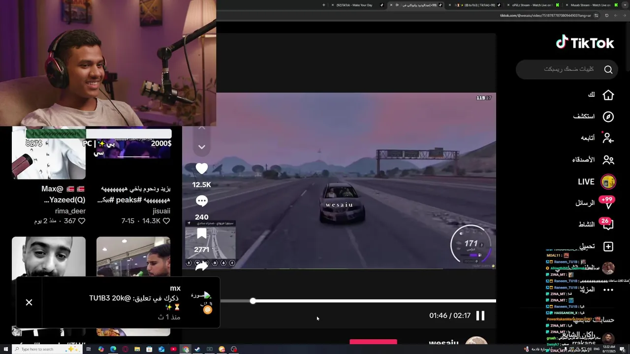Open Microsoft Edge from taskbar
The height and width of the screenshot is (354, 630).
(x=113, y=349)
